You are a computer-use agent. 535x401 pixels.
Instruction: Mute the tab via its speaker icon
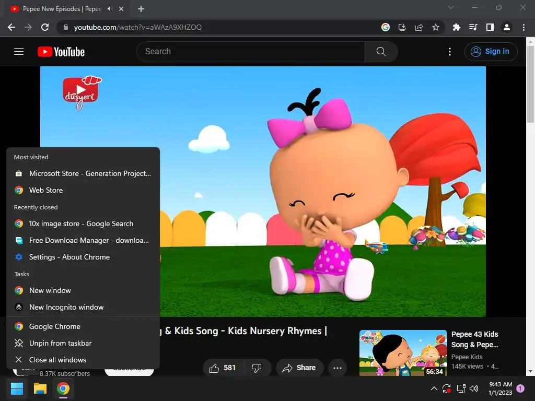(x=110, y=9)
